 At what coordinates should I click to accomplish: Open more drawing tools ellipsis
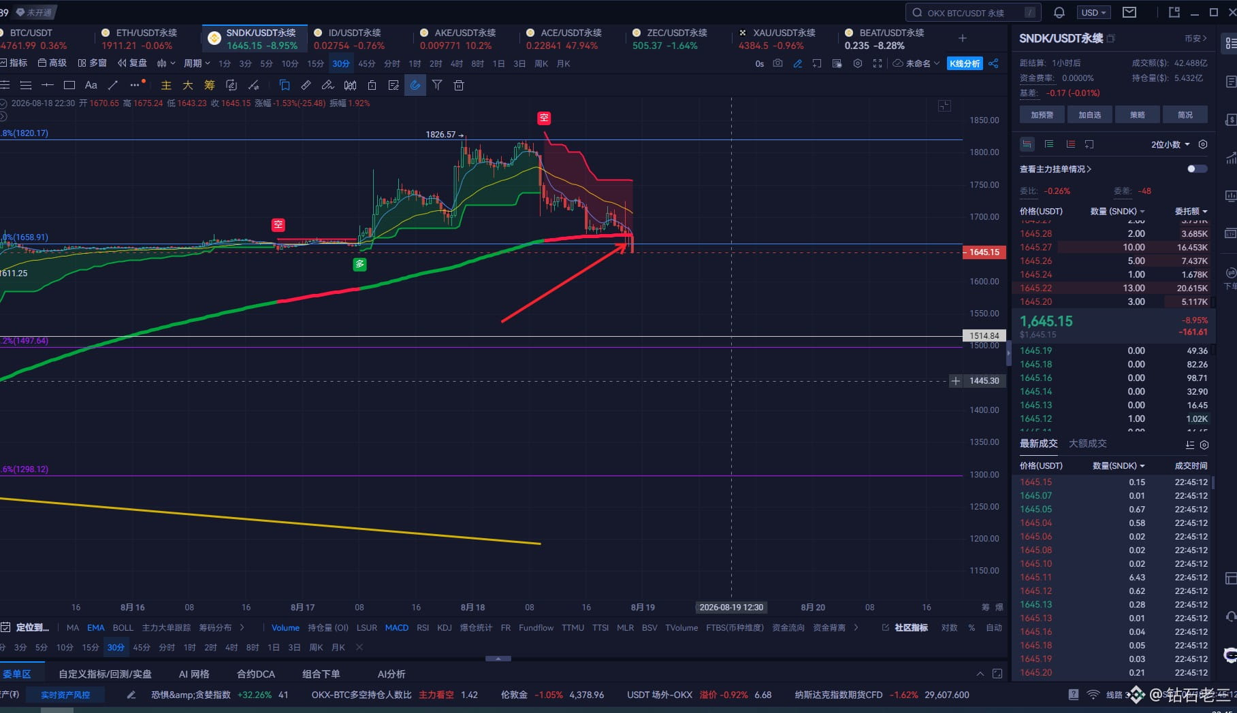pyautogui.click(x=135, y=85)
